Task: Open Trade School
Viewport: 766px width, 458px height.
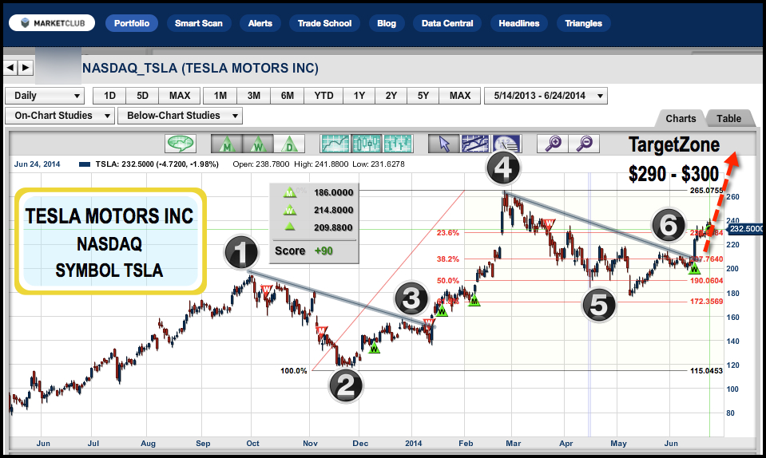Action: 324,23
